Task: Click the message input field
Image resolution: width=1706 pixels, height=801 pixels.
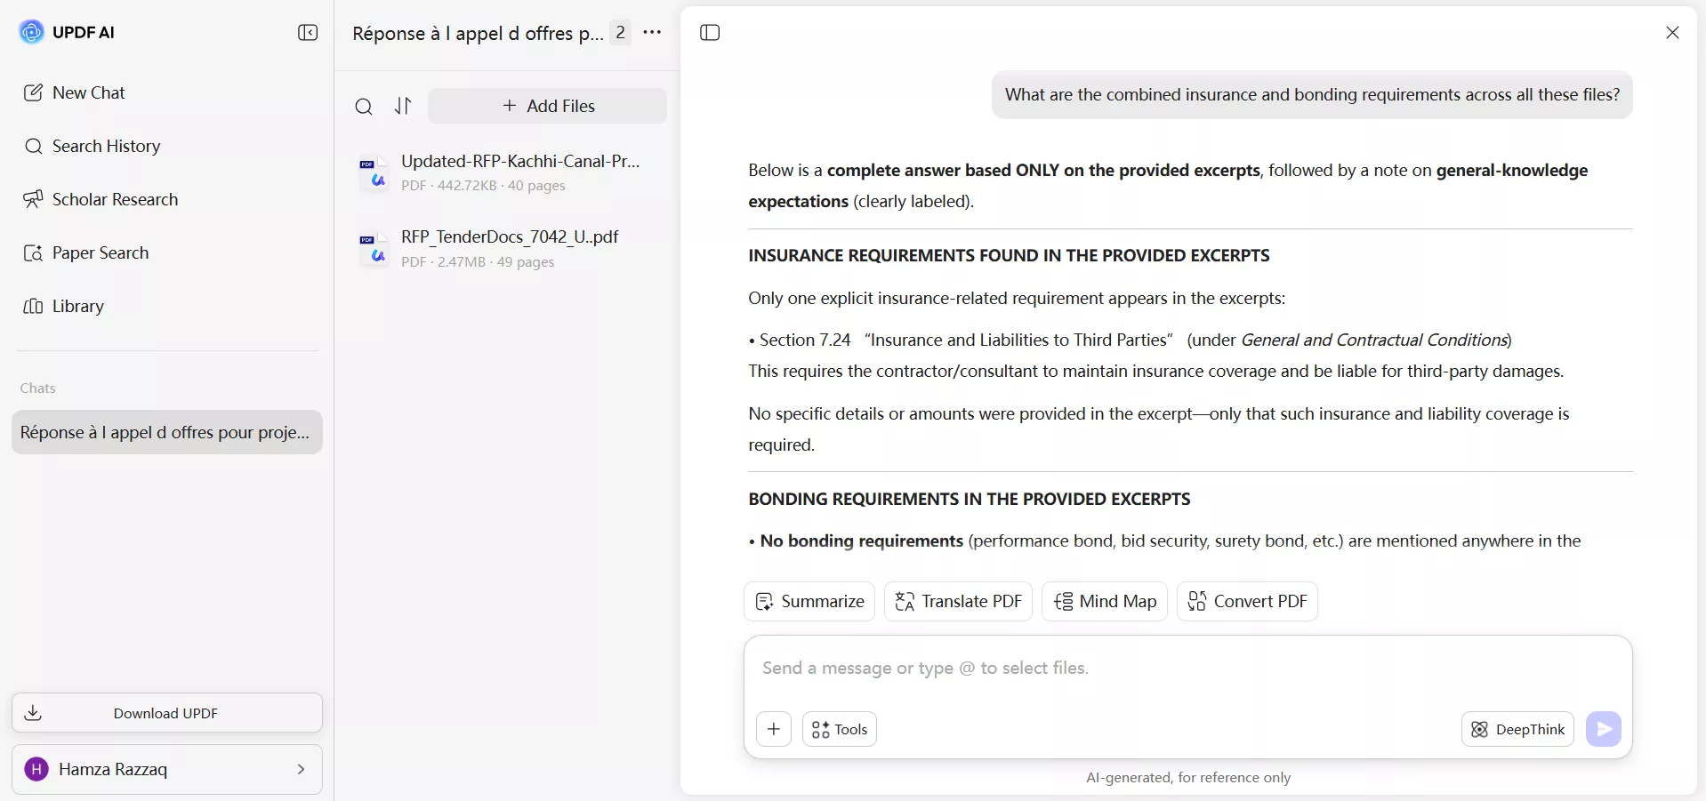Action: 1187,669
